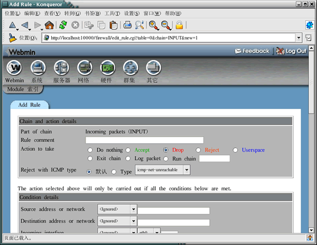The image size is (317, 245).
Task: Open the 查看(V) menu
Action: [x=52, y=13]
